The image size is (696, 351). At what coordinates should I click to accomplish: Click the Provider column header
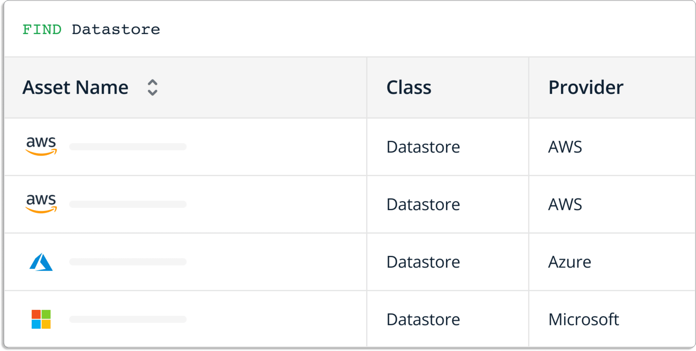click(586, 87)
